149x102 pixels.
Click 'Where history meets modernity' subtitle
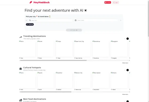(x=34, y=70)
